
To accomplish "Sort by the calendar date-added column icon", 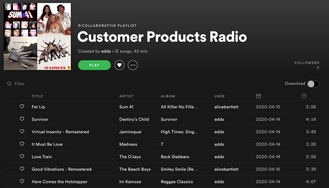I will point(258,96).
